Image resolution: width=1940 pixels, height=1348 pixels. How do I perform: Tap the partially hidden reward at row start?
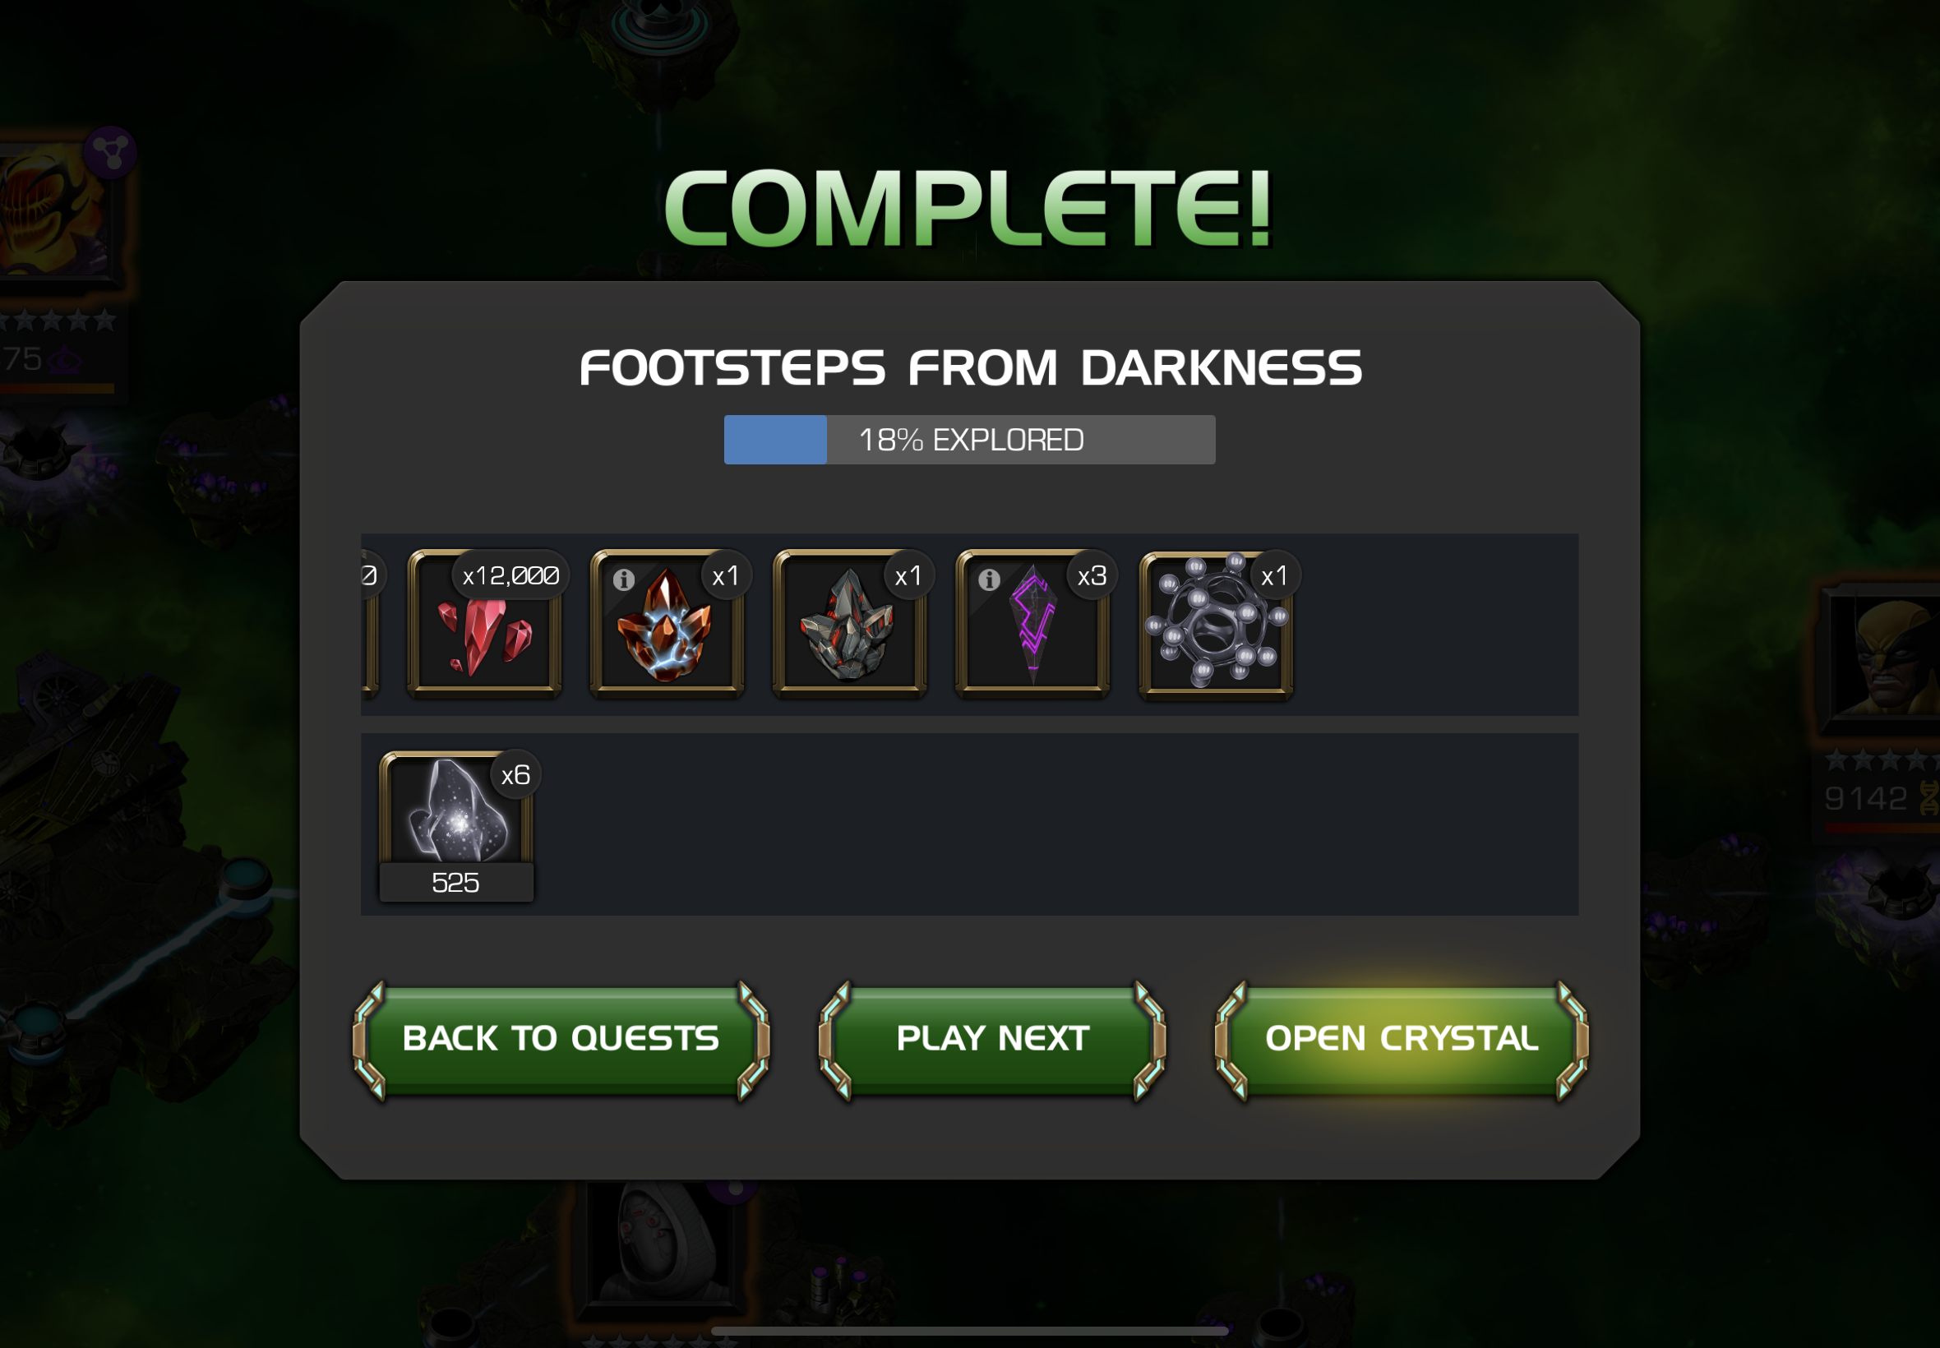click(369, 623)
